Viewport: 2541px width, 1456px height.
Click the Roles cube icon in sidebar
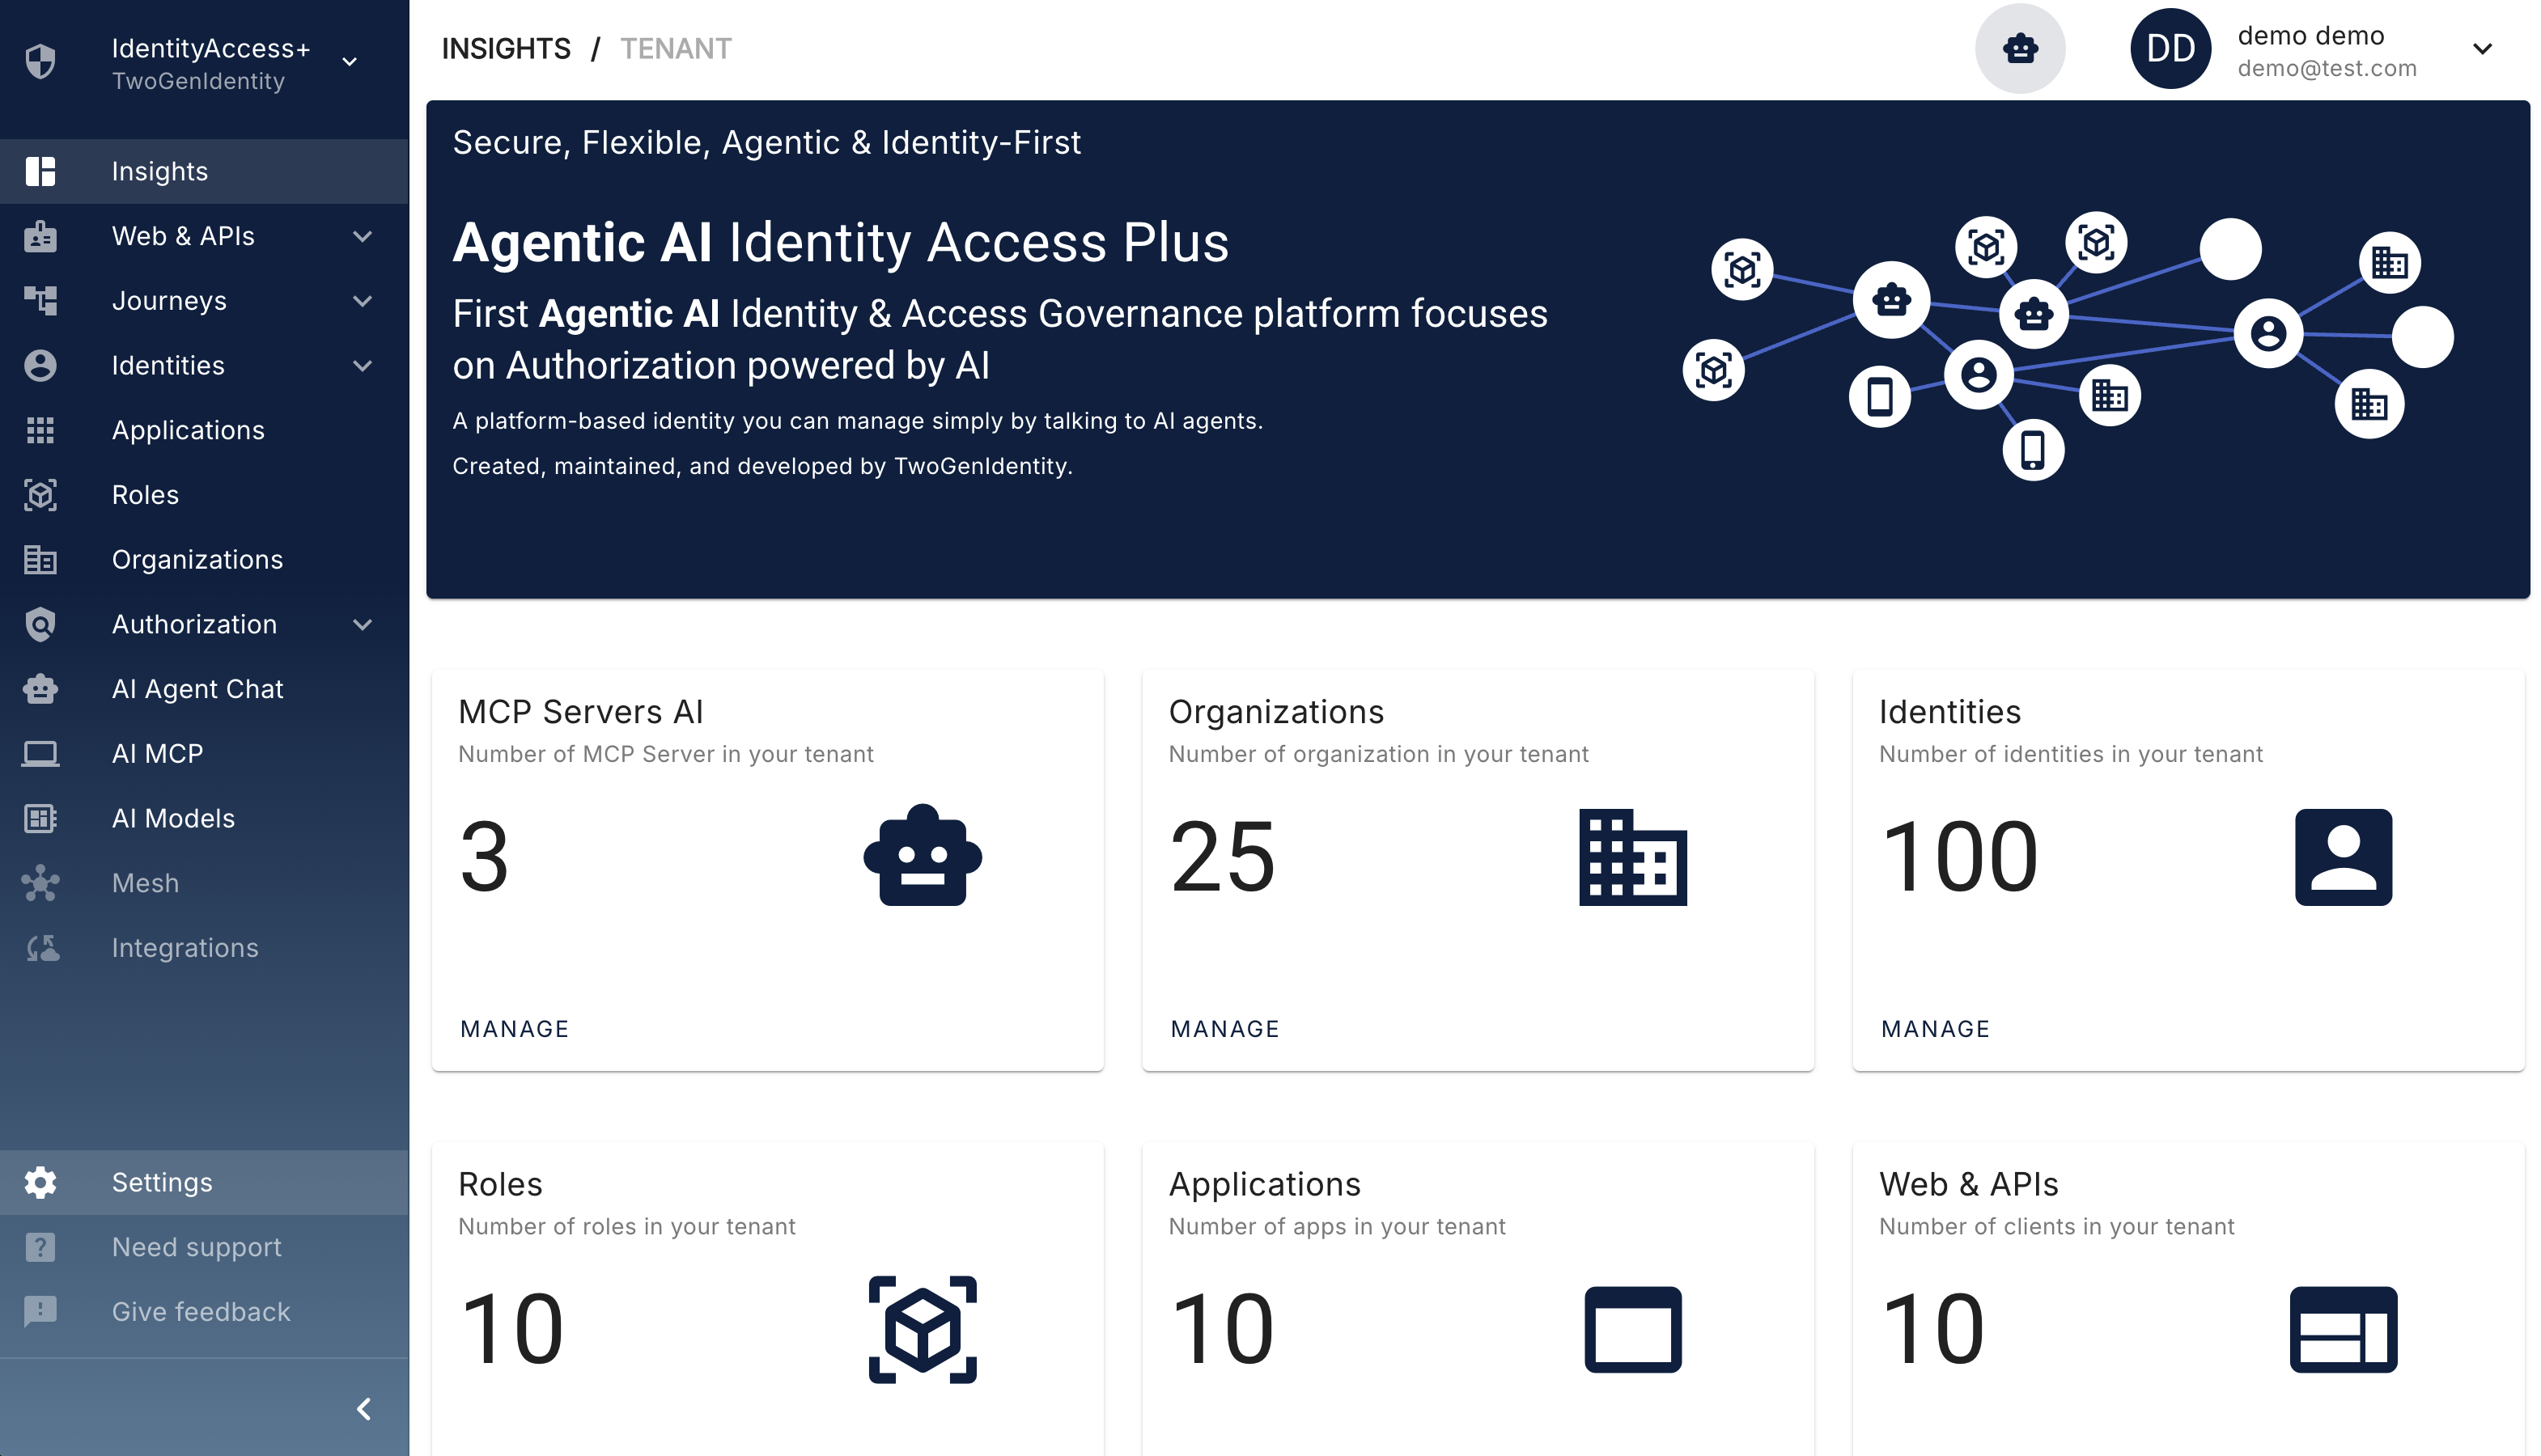pos(40,495)
